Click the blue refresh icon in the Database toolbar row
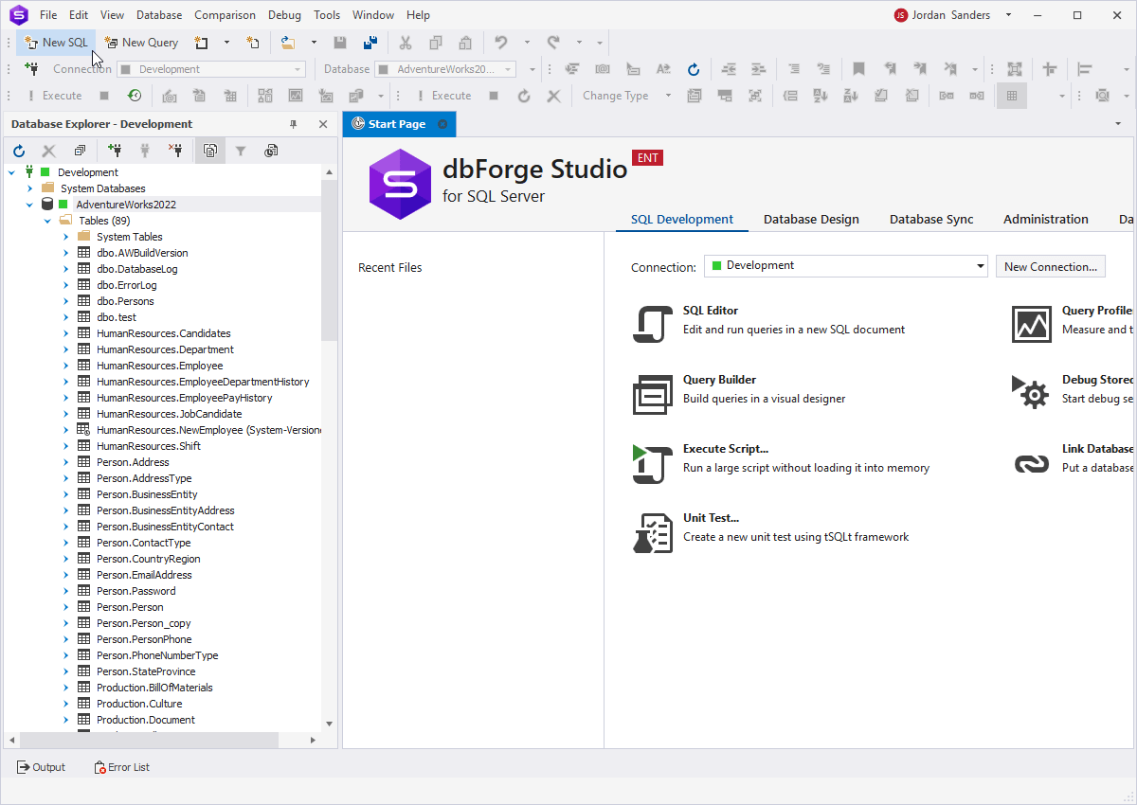The height and width of the screenshot is (805, 1137). pyautogui.click(x=694, y=68)
